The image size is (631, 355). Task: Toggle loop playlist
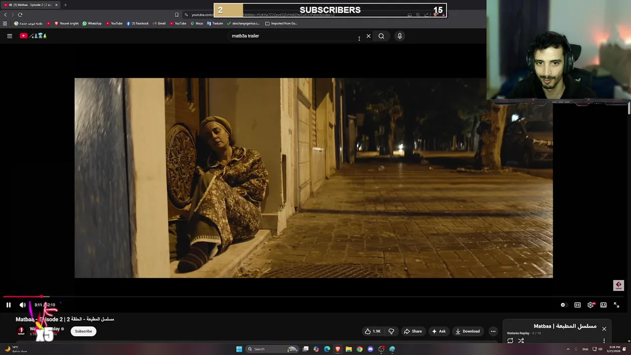click(510, 341)
